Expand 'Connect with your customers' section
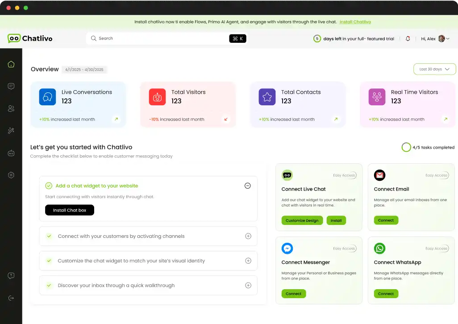This screenshot has width=458, height=324. [x=248, y=236]
